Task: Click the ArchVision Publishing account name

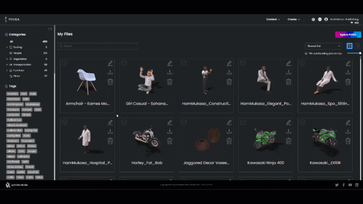Action: (344, 19)
